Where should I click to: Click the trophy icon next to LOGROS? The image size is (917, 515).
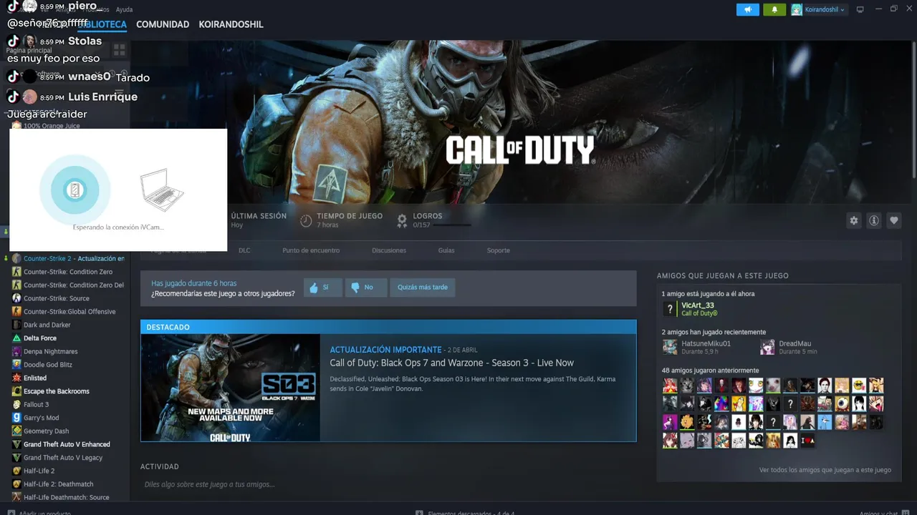point(402,220)
